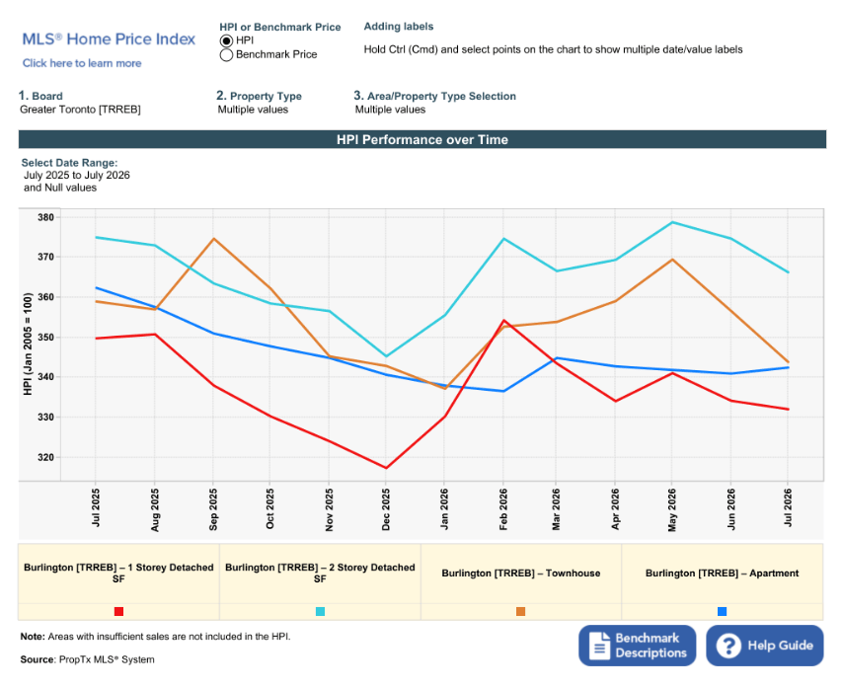The image size is (843, 689).
Task: Open the Board dropdown showing Greater Toronto [TRREB]
Action: (x=80, y=110)
